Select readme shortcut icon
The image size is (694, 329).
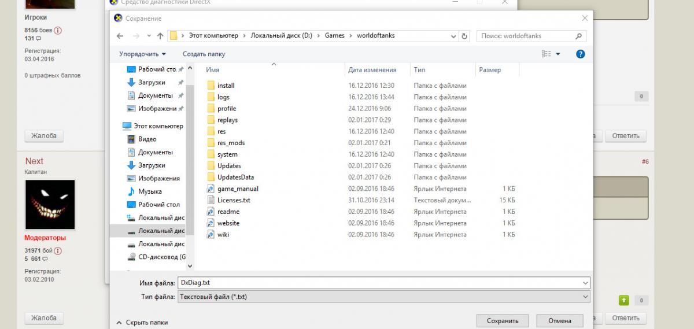click(x=211, y=212)
